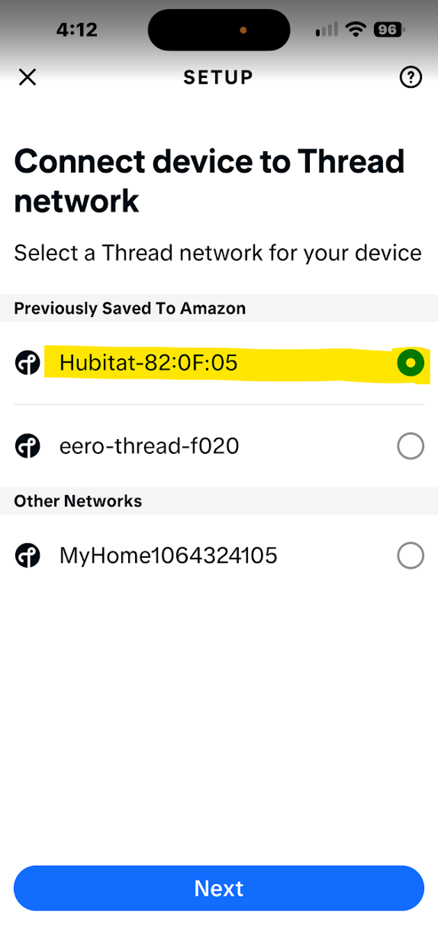Choose the MyHome1064324105 network name
Viewport: 438px width, 939px height.
[x=169, y=556]
